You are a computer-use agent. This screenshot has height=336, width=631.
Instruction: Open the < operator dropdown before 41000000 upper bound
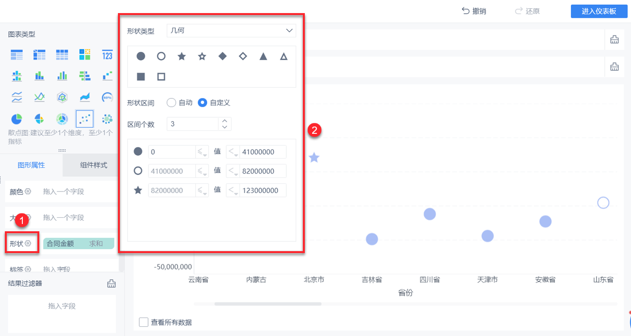click(x=233, y=152)
